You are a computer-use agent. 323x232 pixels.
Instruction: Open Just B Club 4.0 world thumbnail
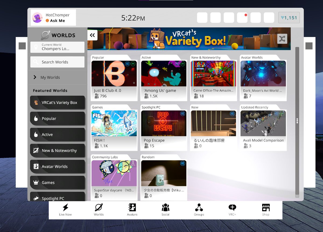coord(114,74)
